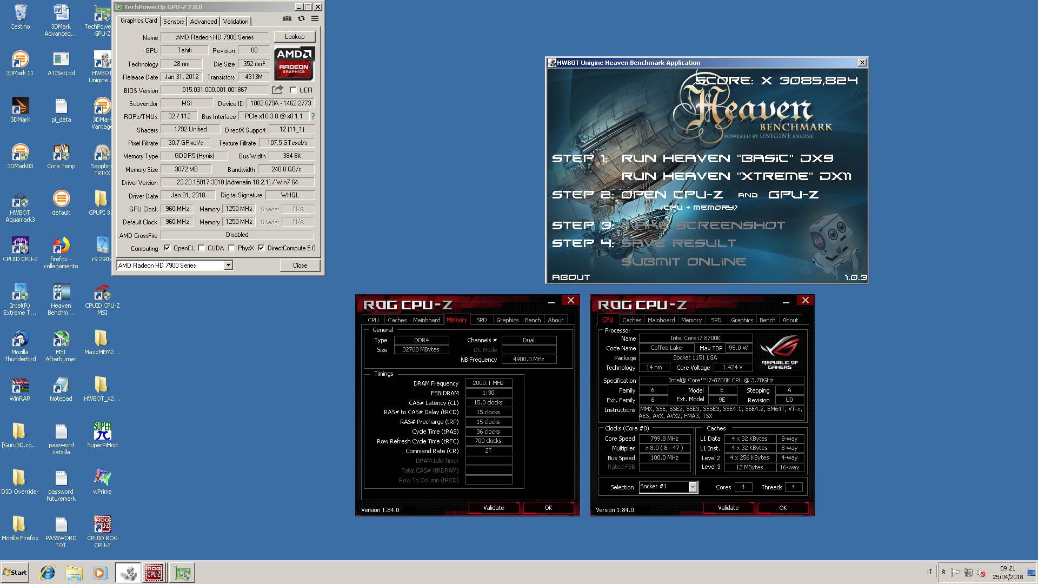Open GPU-Z hamburger menu icon

click(315, 19)
